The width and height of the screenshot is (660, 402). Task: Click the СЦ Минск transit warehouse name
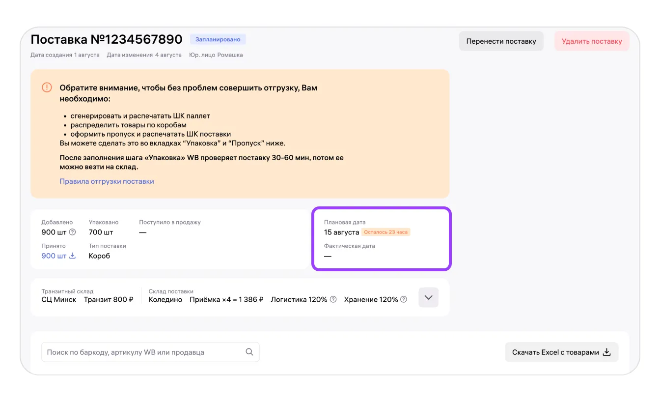(59, 299)
